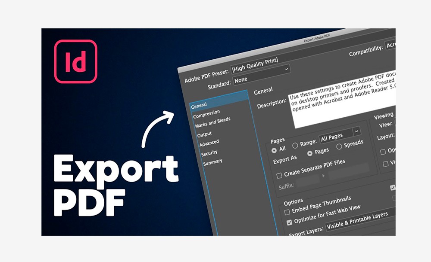Select the Output settings section

206,133
